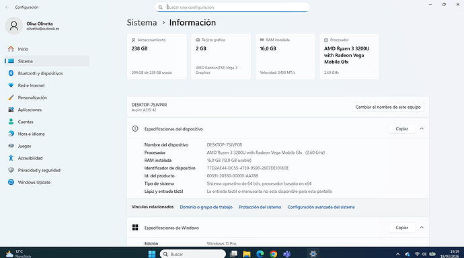The image size is (464, 258).
Task: Click the battery tray icon
Action: tap(432, 254)
